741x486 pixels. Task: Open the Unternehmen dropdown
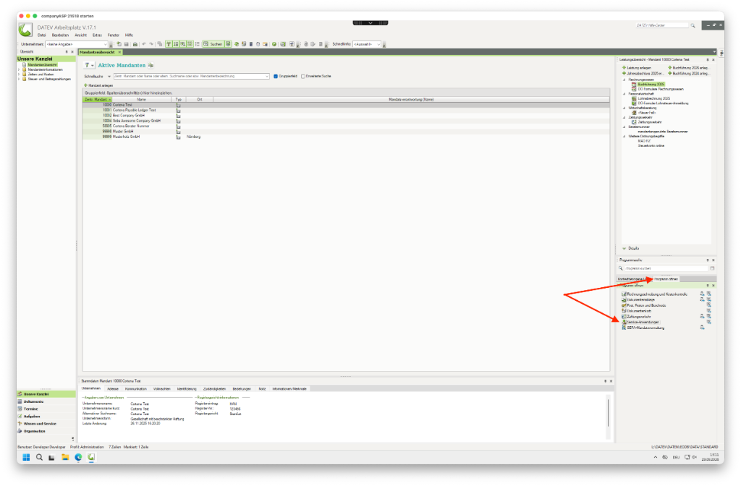(105, 44)
